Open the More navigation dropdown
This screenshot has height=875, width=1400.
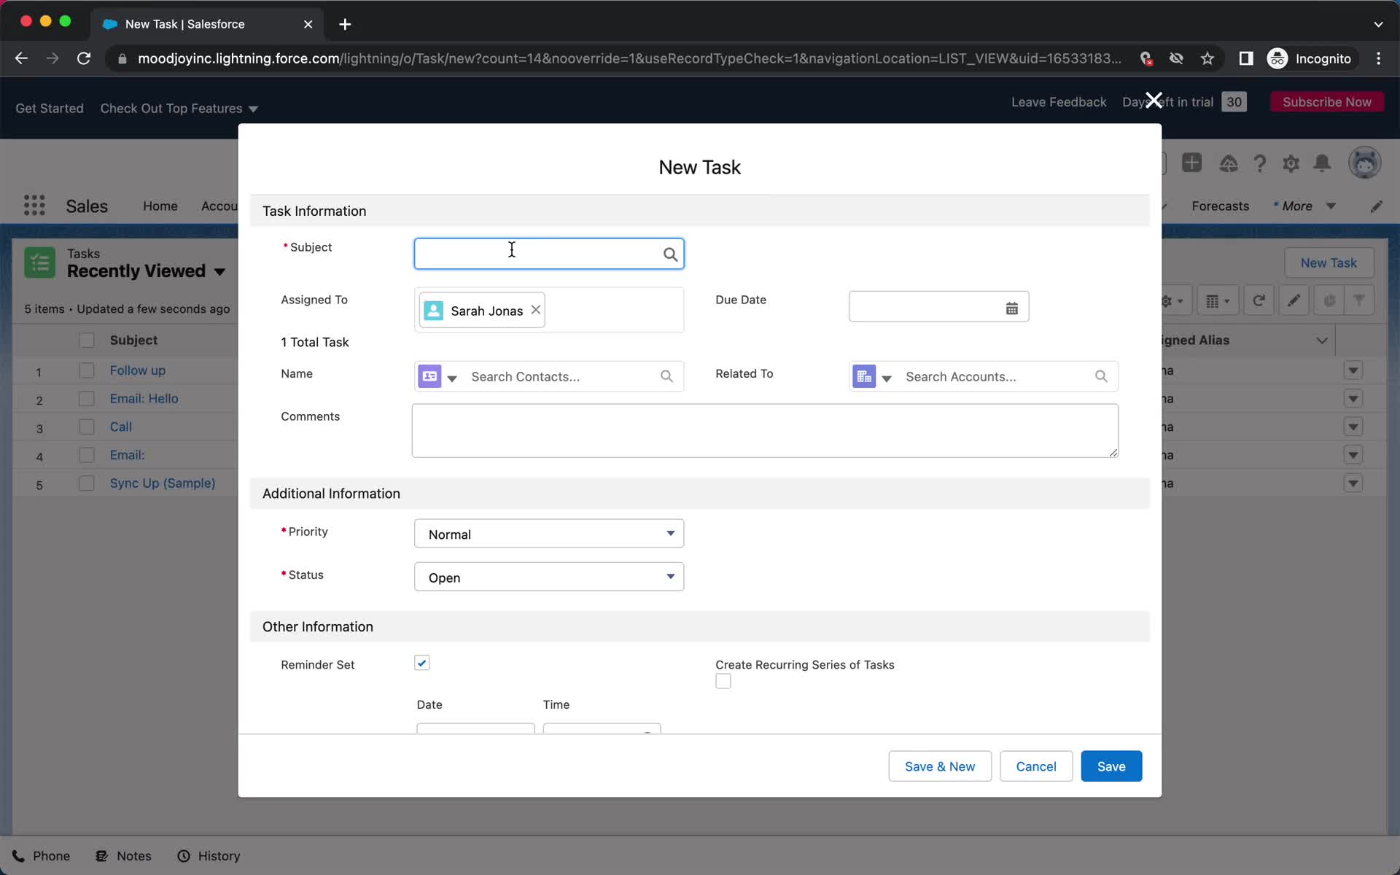1304,206
